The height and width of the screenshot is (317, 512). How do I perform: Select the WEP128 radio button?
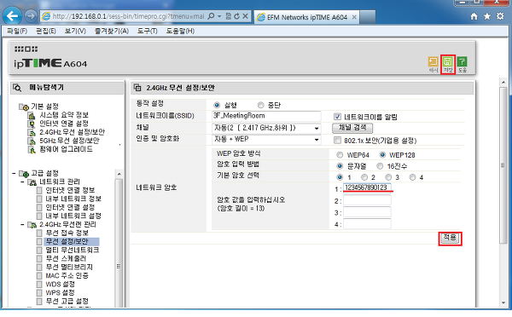[382, 154]
